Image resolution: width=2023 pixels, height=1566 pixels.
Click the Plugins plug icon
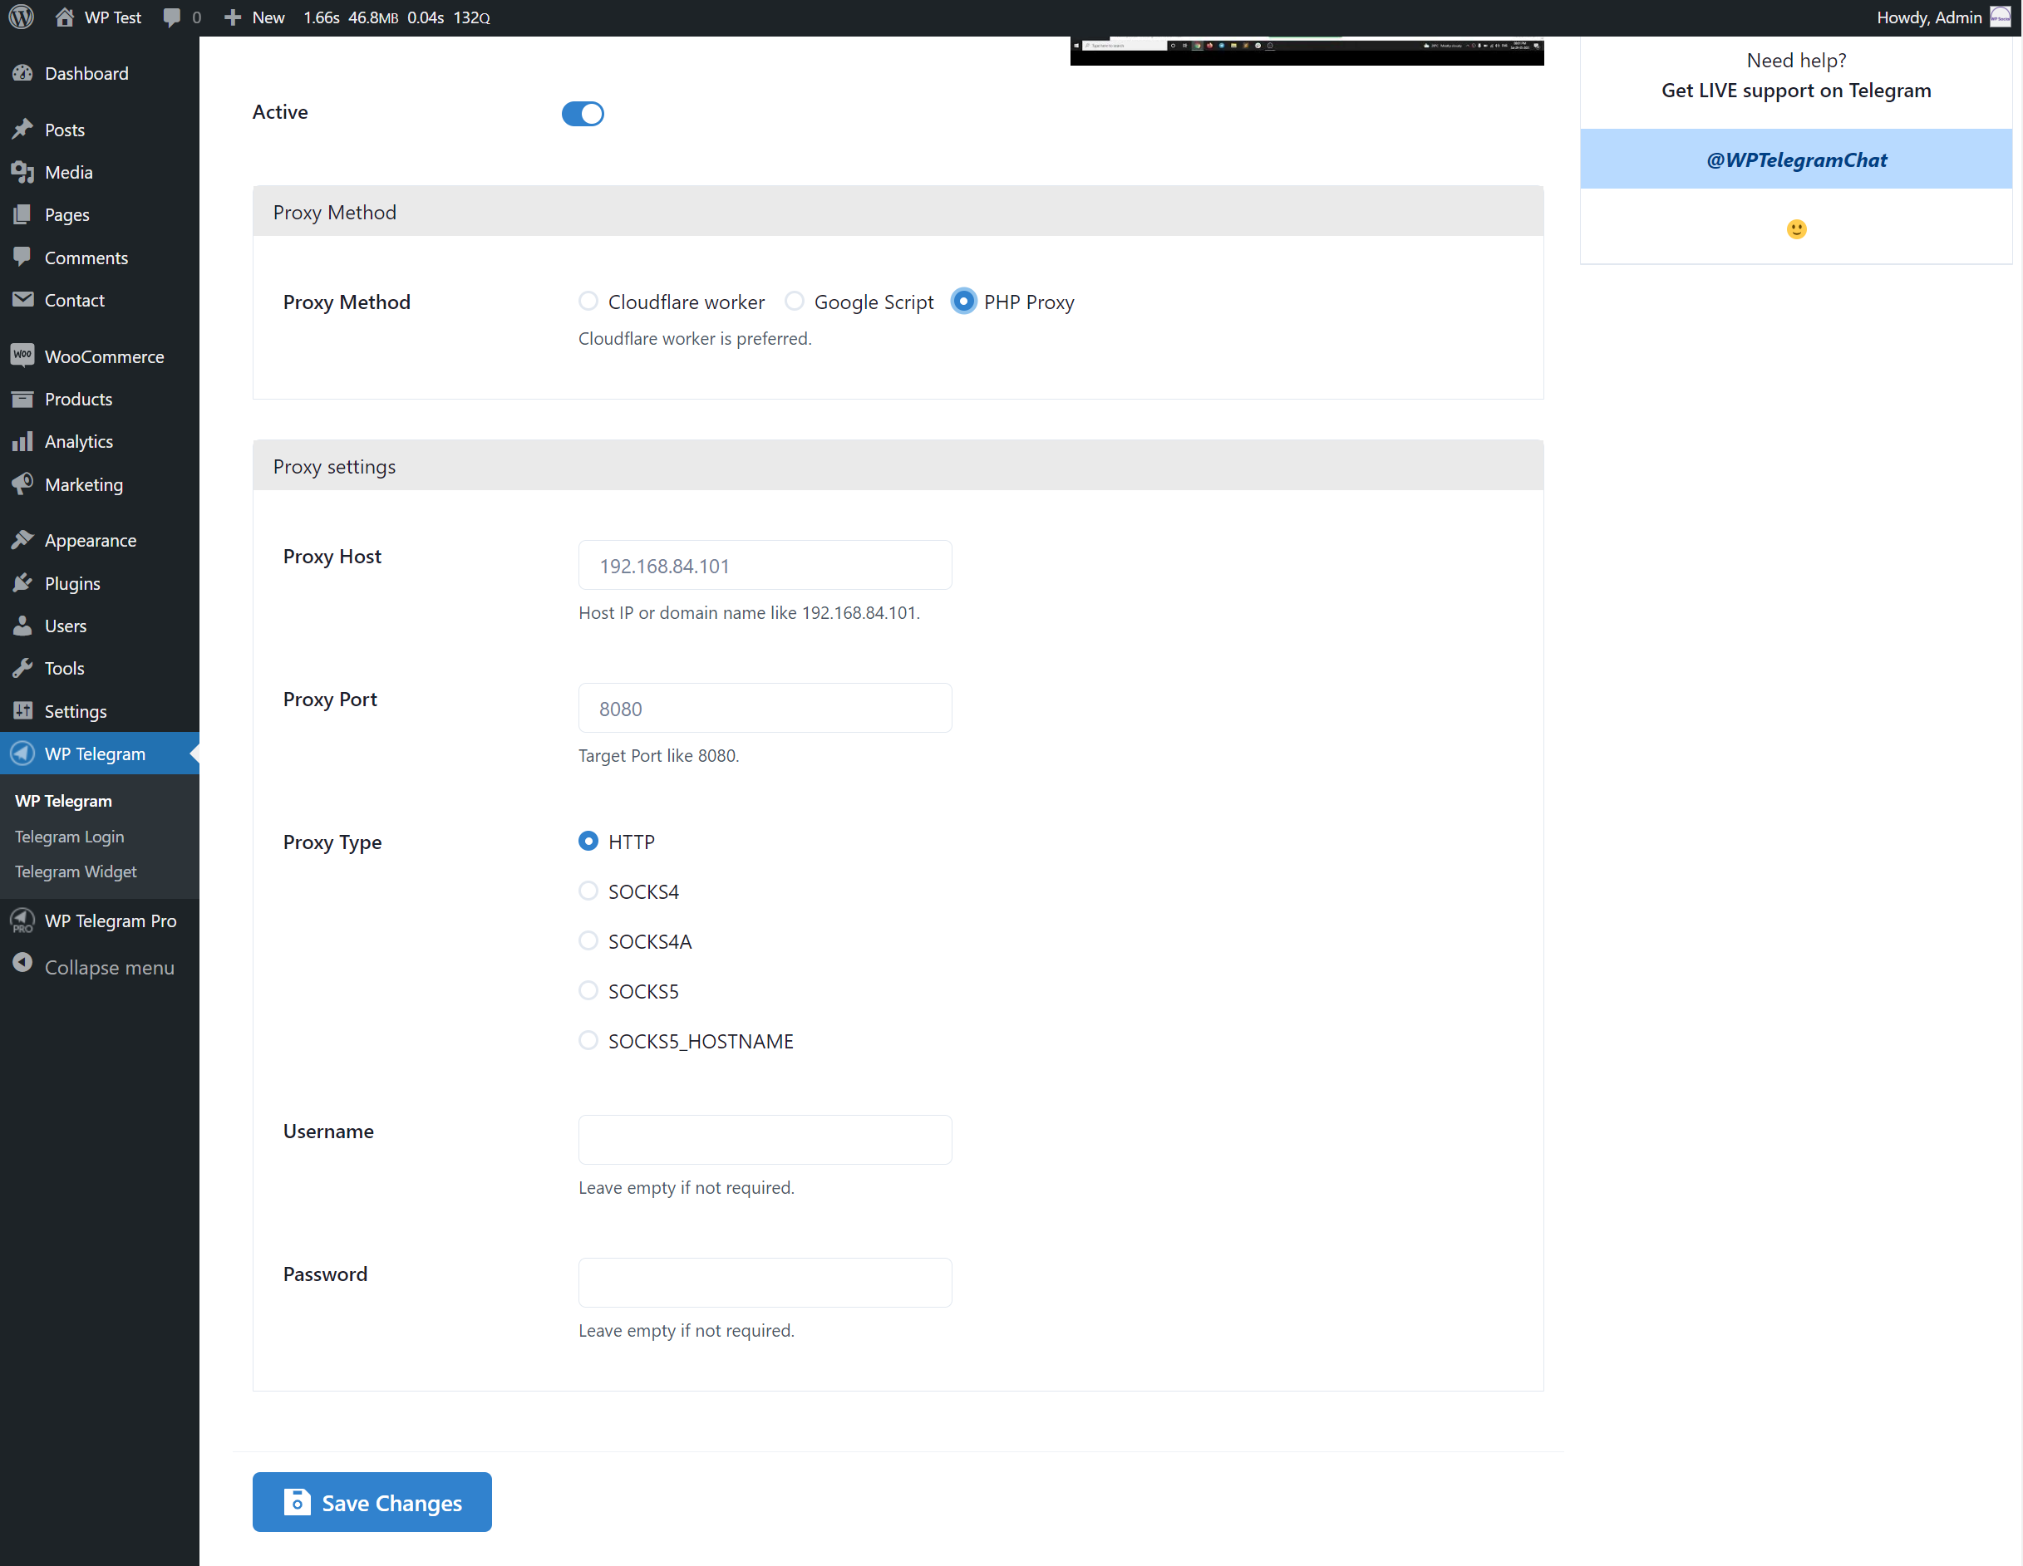[22, 582]
